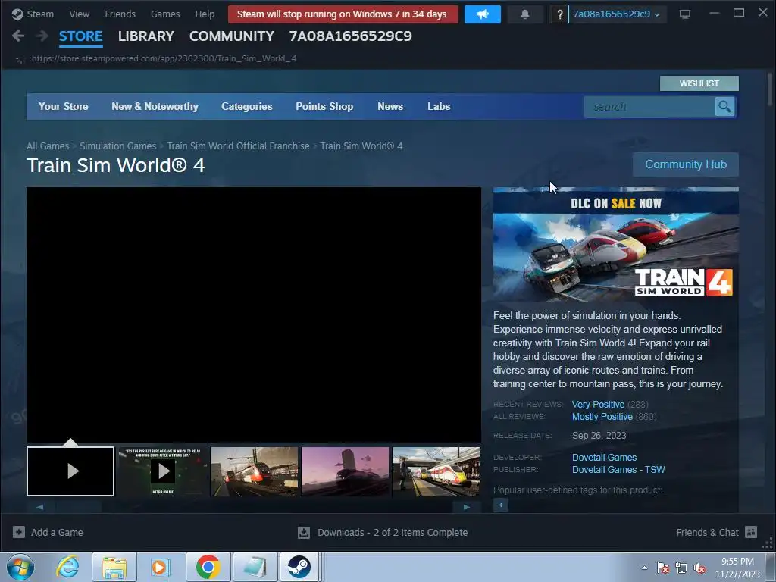Click the network tray icon
776x582 pixels.
point(681,568)
